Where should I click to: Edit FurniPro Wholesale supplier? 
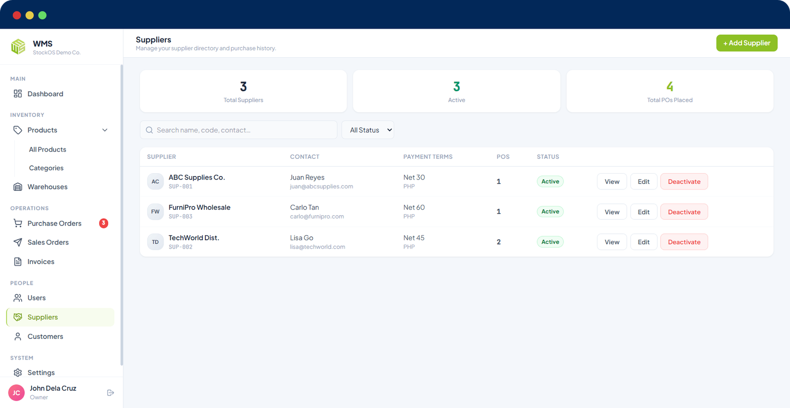click(643, 212)
